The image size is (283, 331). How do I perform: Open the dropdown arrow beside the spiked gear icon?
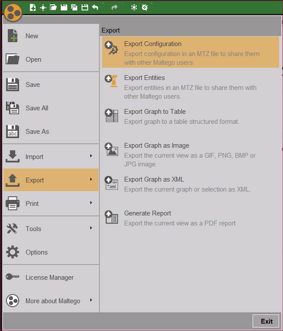click(151, 3)
